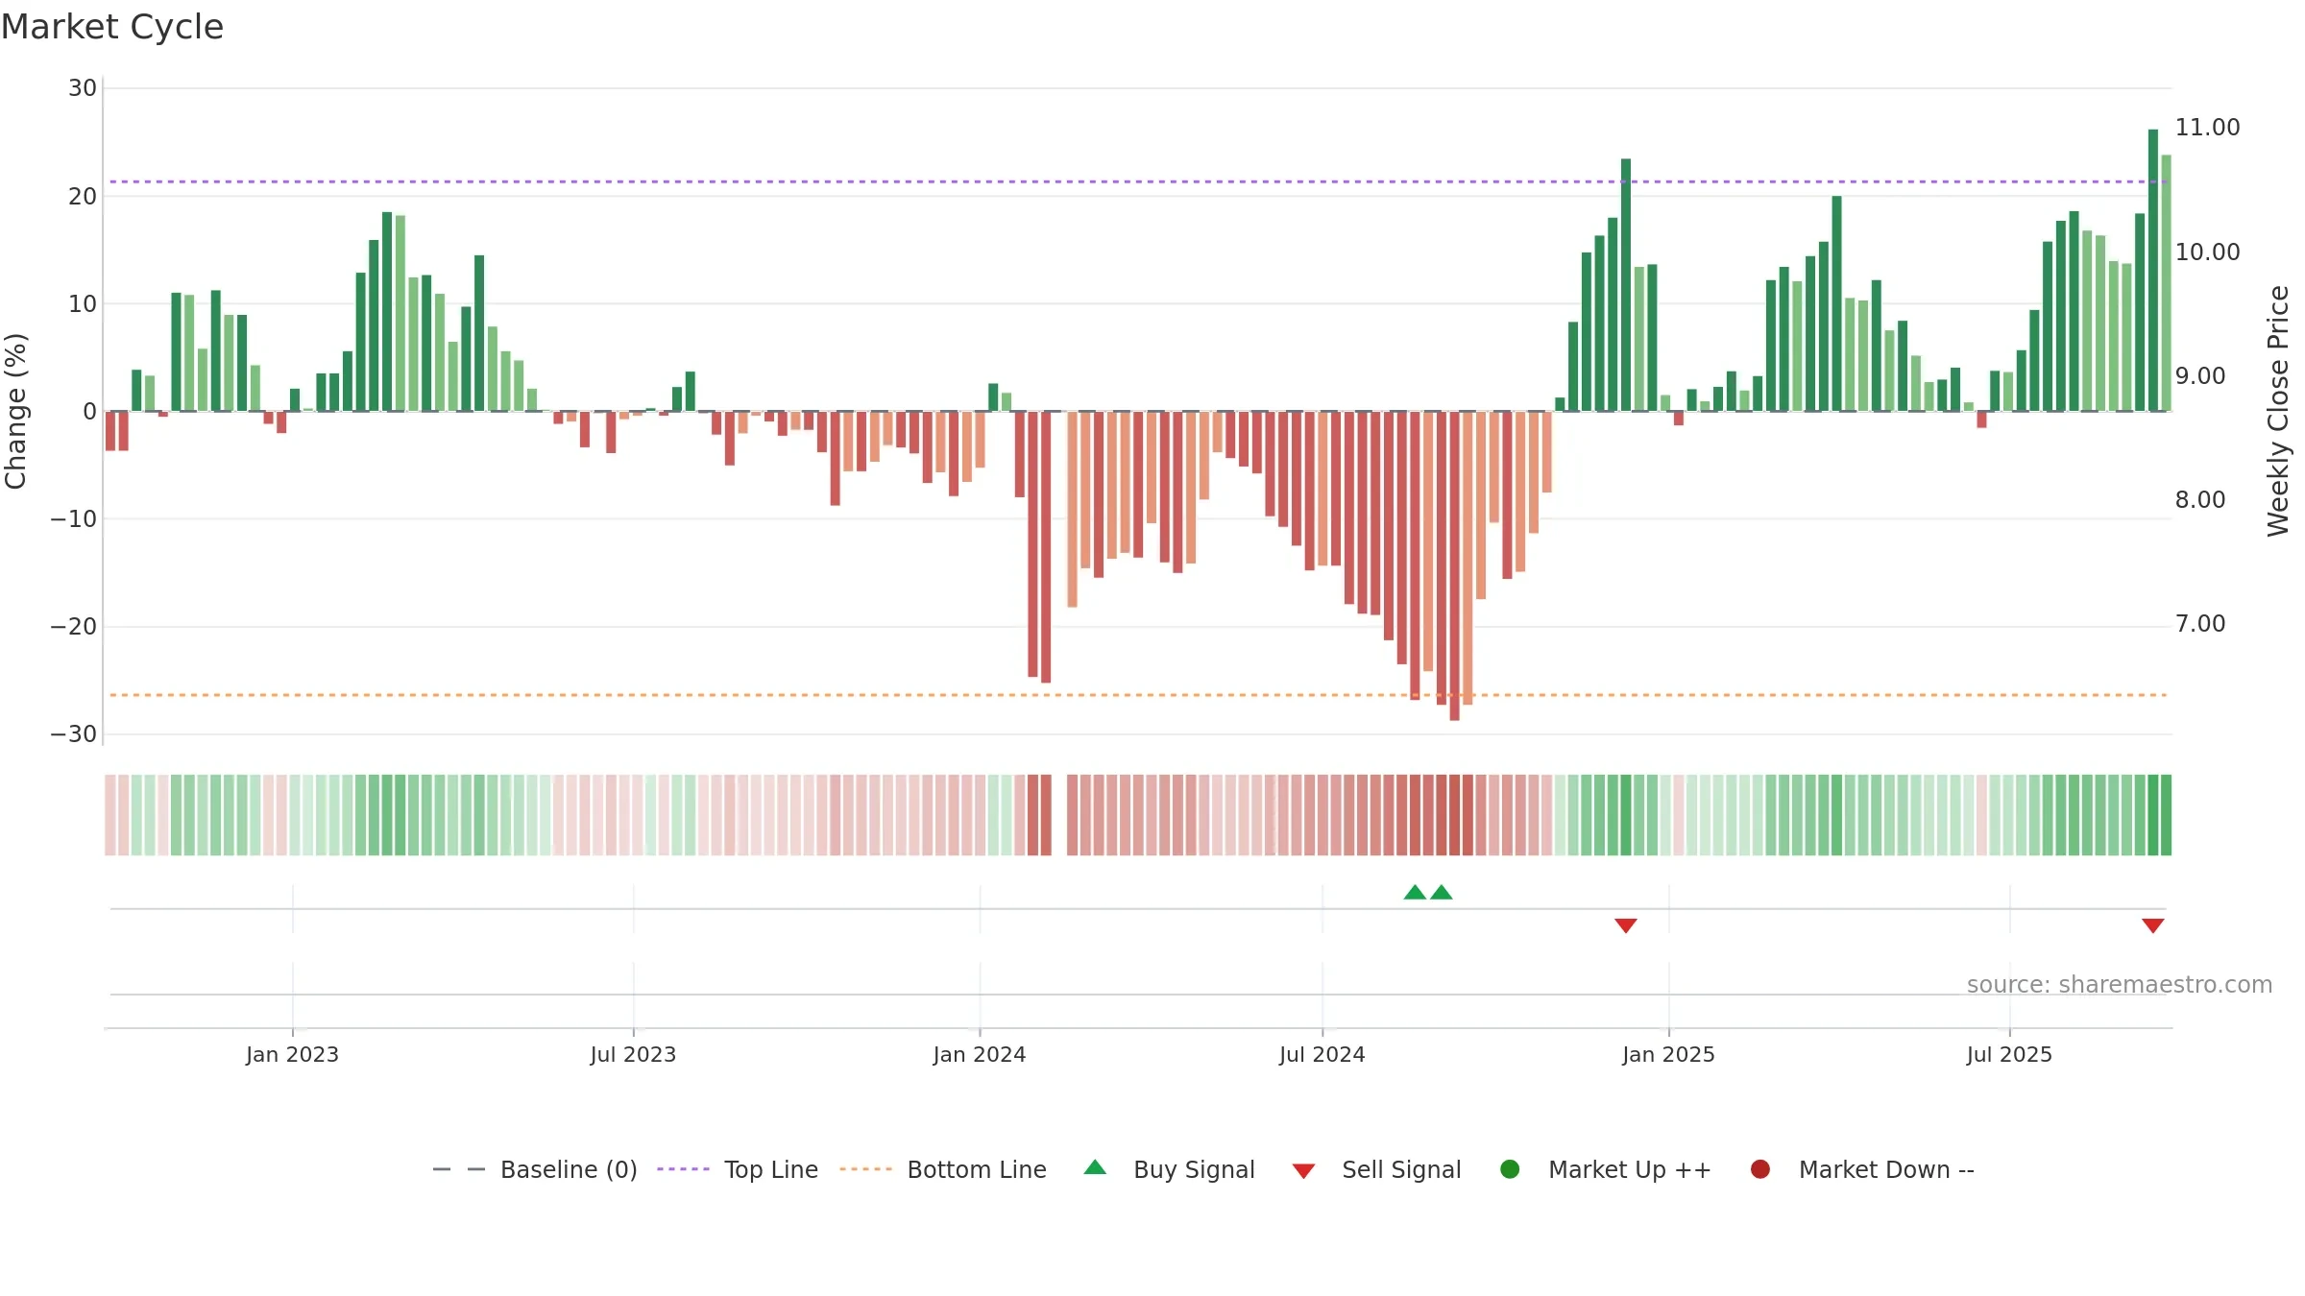The image size is (2305, 1296).
Task: Click the −30 value on the change axis
Action: pos(74,734)
